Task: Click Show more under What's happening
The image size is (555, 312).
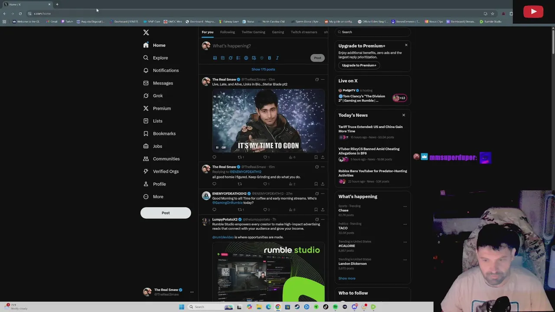Action: click(x=347, y=279)
